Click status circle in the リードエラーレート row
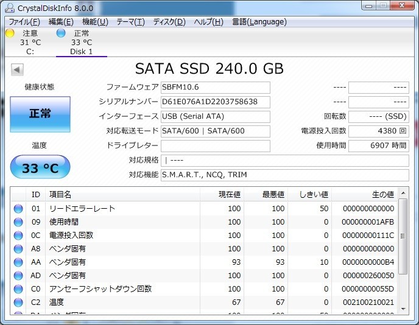This screenshot has height=325, width=419. (18, 209)
